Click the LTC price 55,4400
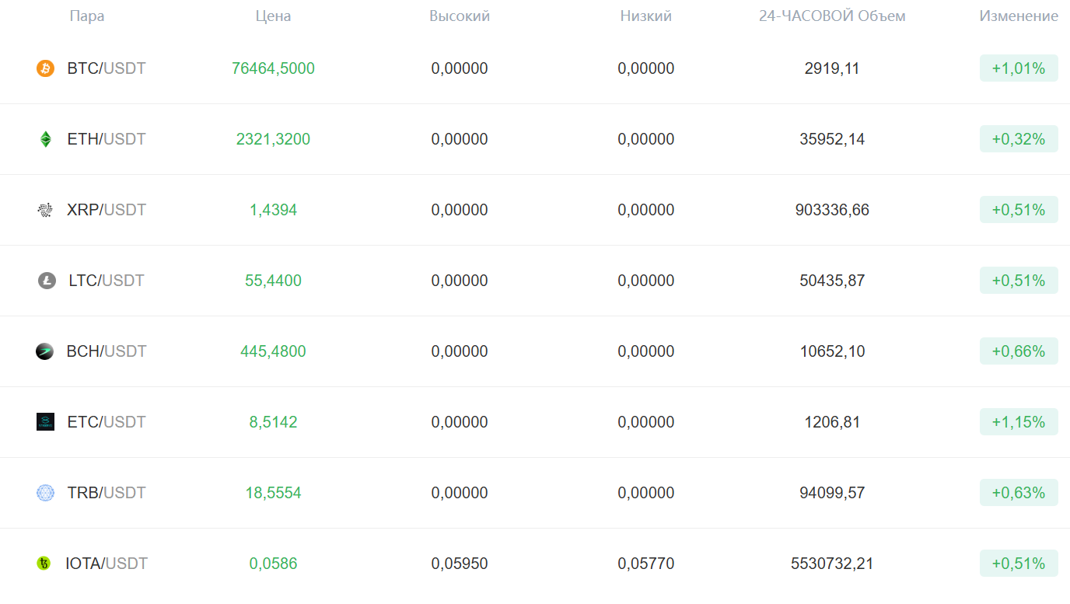1070x604 pixels. click(273, 281)
